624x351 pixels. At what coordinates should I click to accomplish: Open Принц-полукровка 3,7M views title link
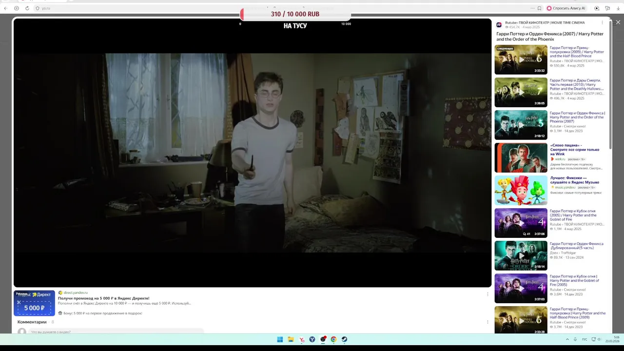point(578,313)
